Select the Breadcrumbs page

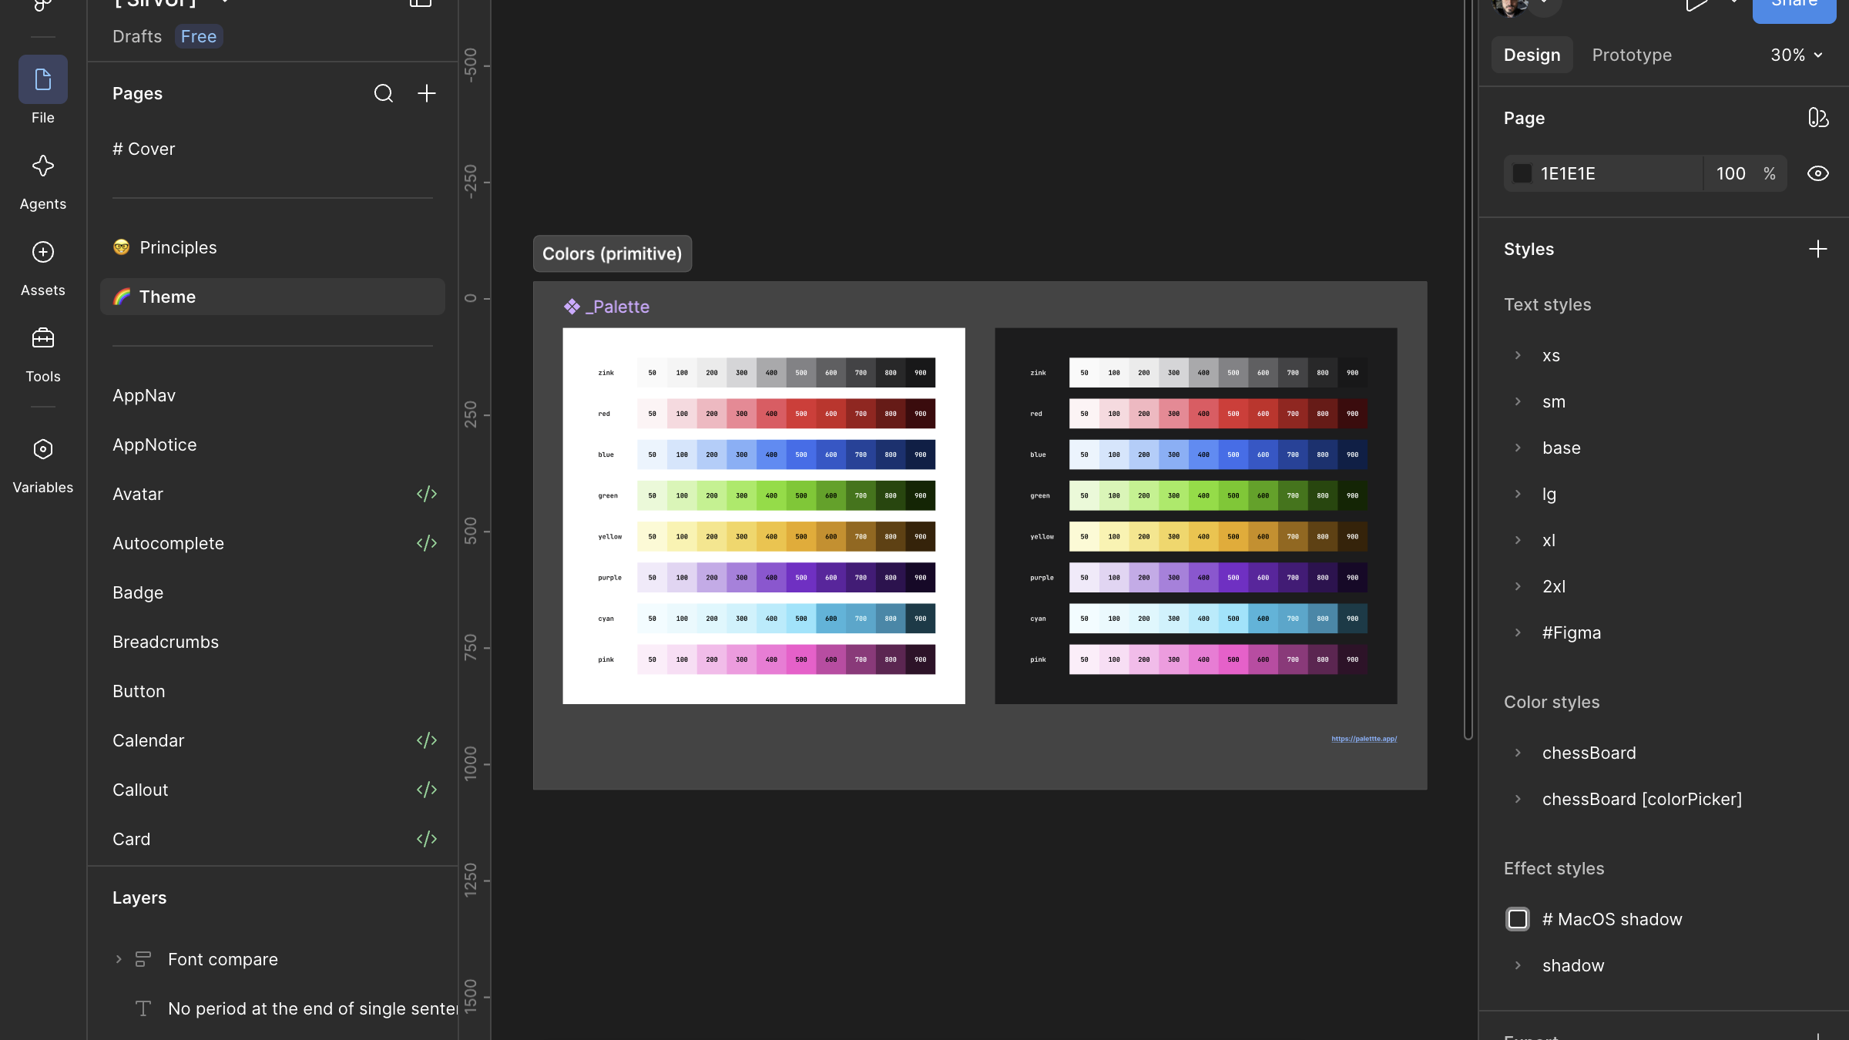click(x=273, y=642)
